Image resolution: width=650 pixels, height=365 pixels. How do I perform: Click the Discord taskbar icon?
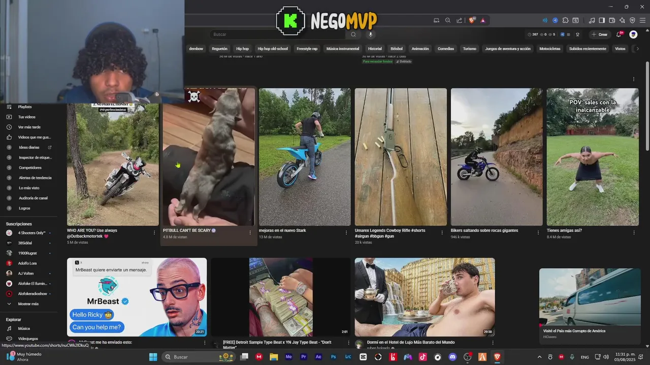coord(452,357)
